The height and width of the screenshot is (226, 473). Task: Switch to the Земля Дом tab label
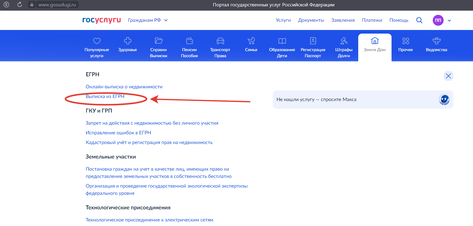tap(375, 50)
